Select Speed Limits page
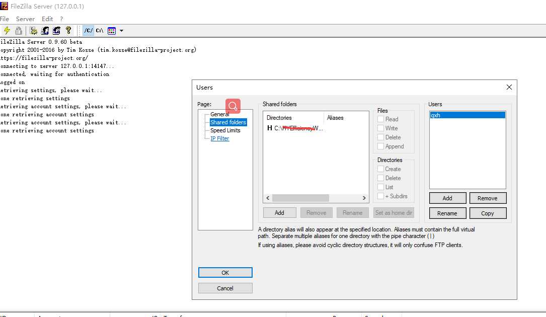Image resolution: width=546 pixels, height=317 pixels. (x=225, y=130)
